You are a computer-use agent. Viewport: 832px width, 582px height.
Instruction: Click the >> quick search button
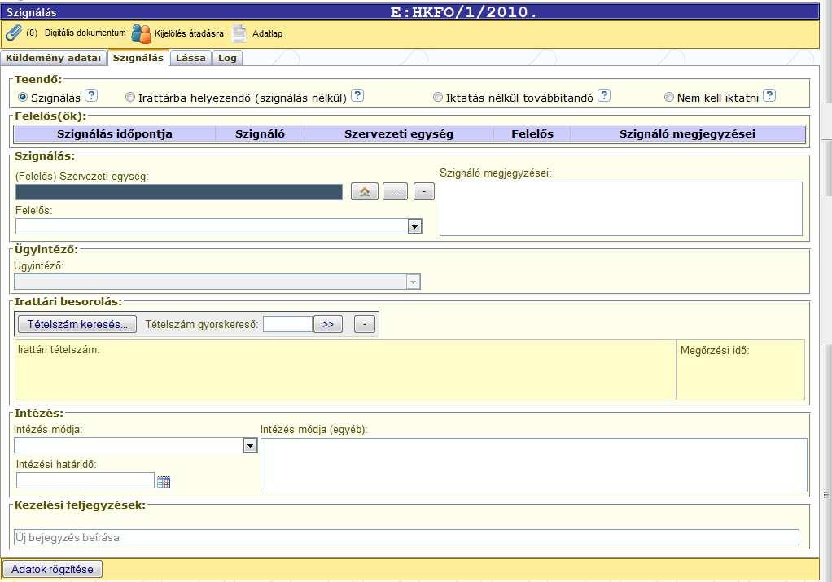(x=328, y=324)
